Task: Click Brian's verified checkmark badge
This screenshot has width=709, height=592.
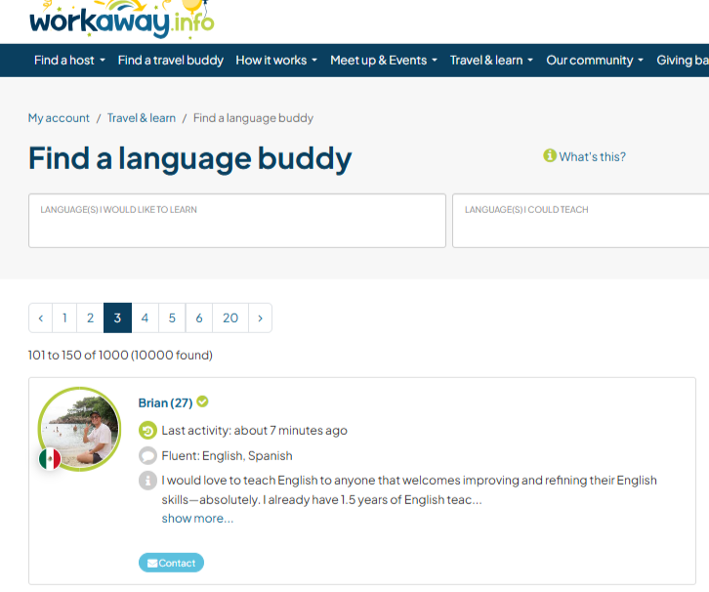Action: (202, 402)
